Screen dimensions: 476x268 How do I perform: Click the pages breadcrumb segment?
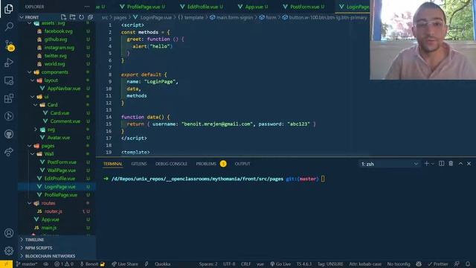coord(120,18)
